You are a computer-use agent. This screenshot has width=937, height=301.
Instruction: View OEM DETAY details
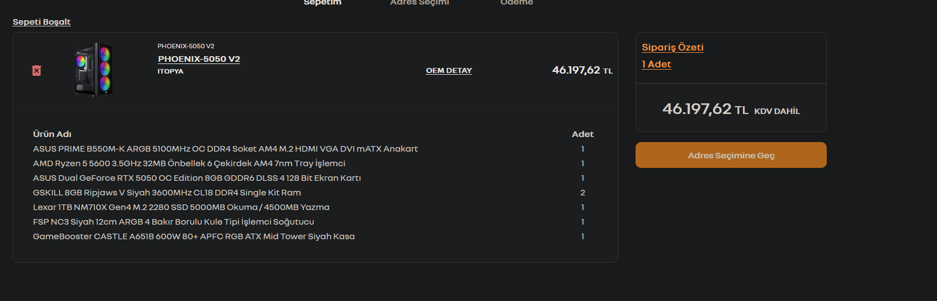click(x=449, y=71)
